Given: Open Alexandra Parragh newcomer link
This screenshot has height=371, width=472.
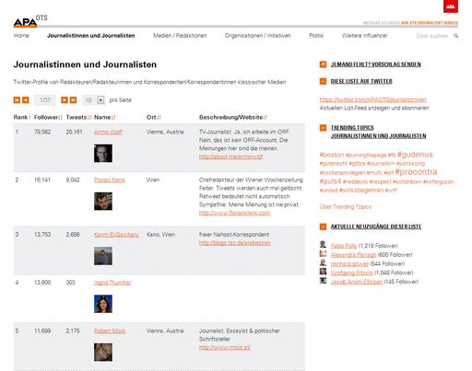Looking at the screenshot, I should click(353, 255).
